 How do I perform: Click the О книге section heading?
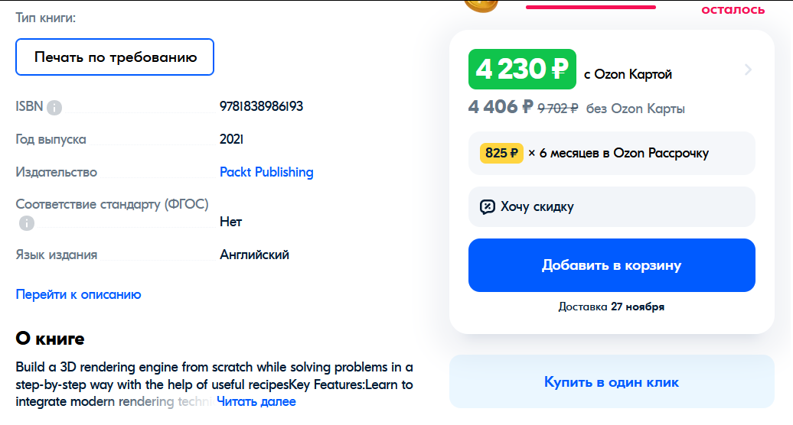point(50,339)
